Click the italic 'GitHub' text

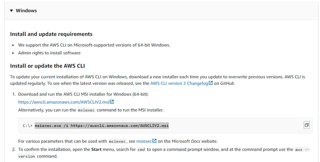(227, 83)
